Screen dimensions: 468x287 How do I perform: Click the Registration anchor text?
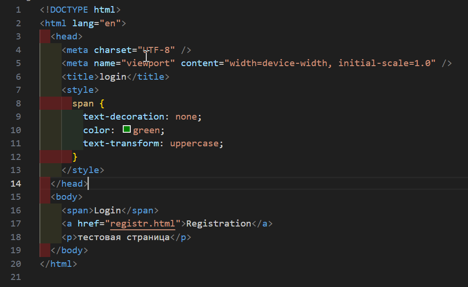point(219,224)
